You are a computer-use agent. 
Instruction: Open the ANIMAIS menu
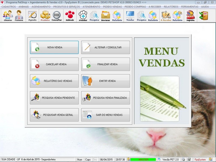click(x=24, y=6)
